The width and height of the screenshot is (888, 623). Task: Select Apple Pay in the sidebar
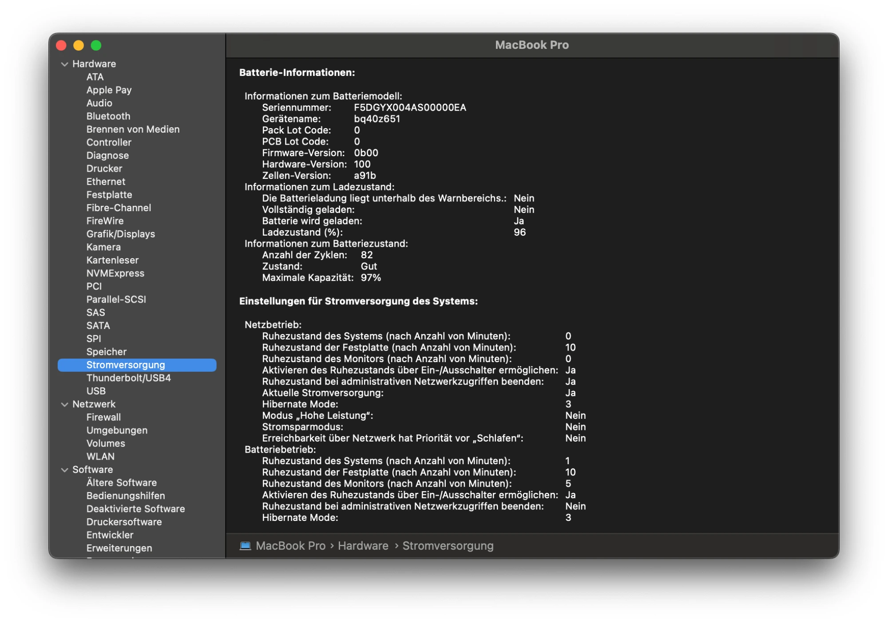pos(109,90)
